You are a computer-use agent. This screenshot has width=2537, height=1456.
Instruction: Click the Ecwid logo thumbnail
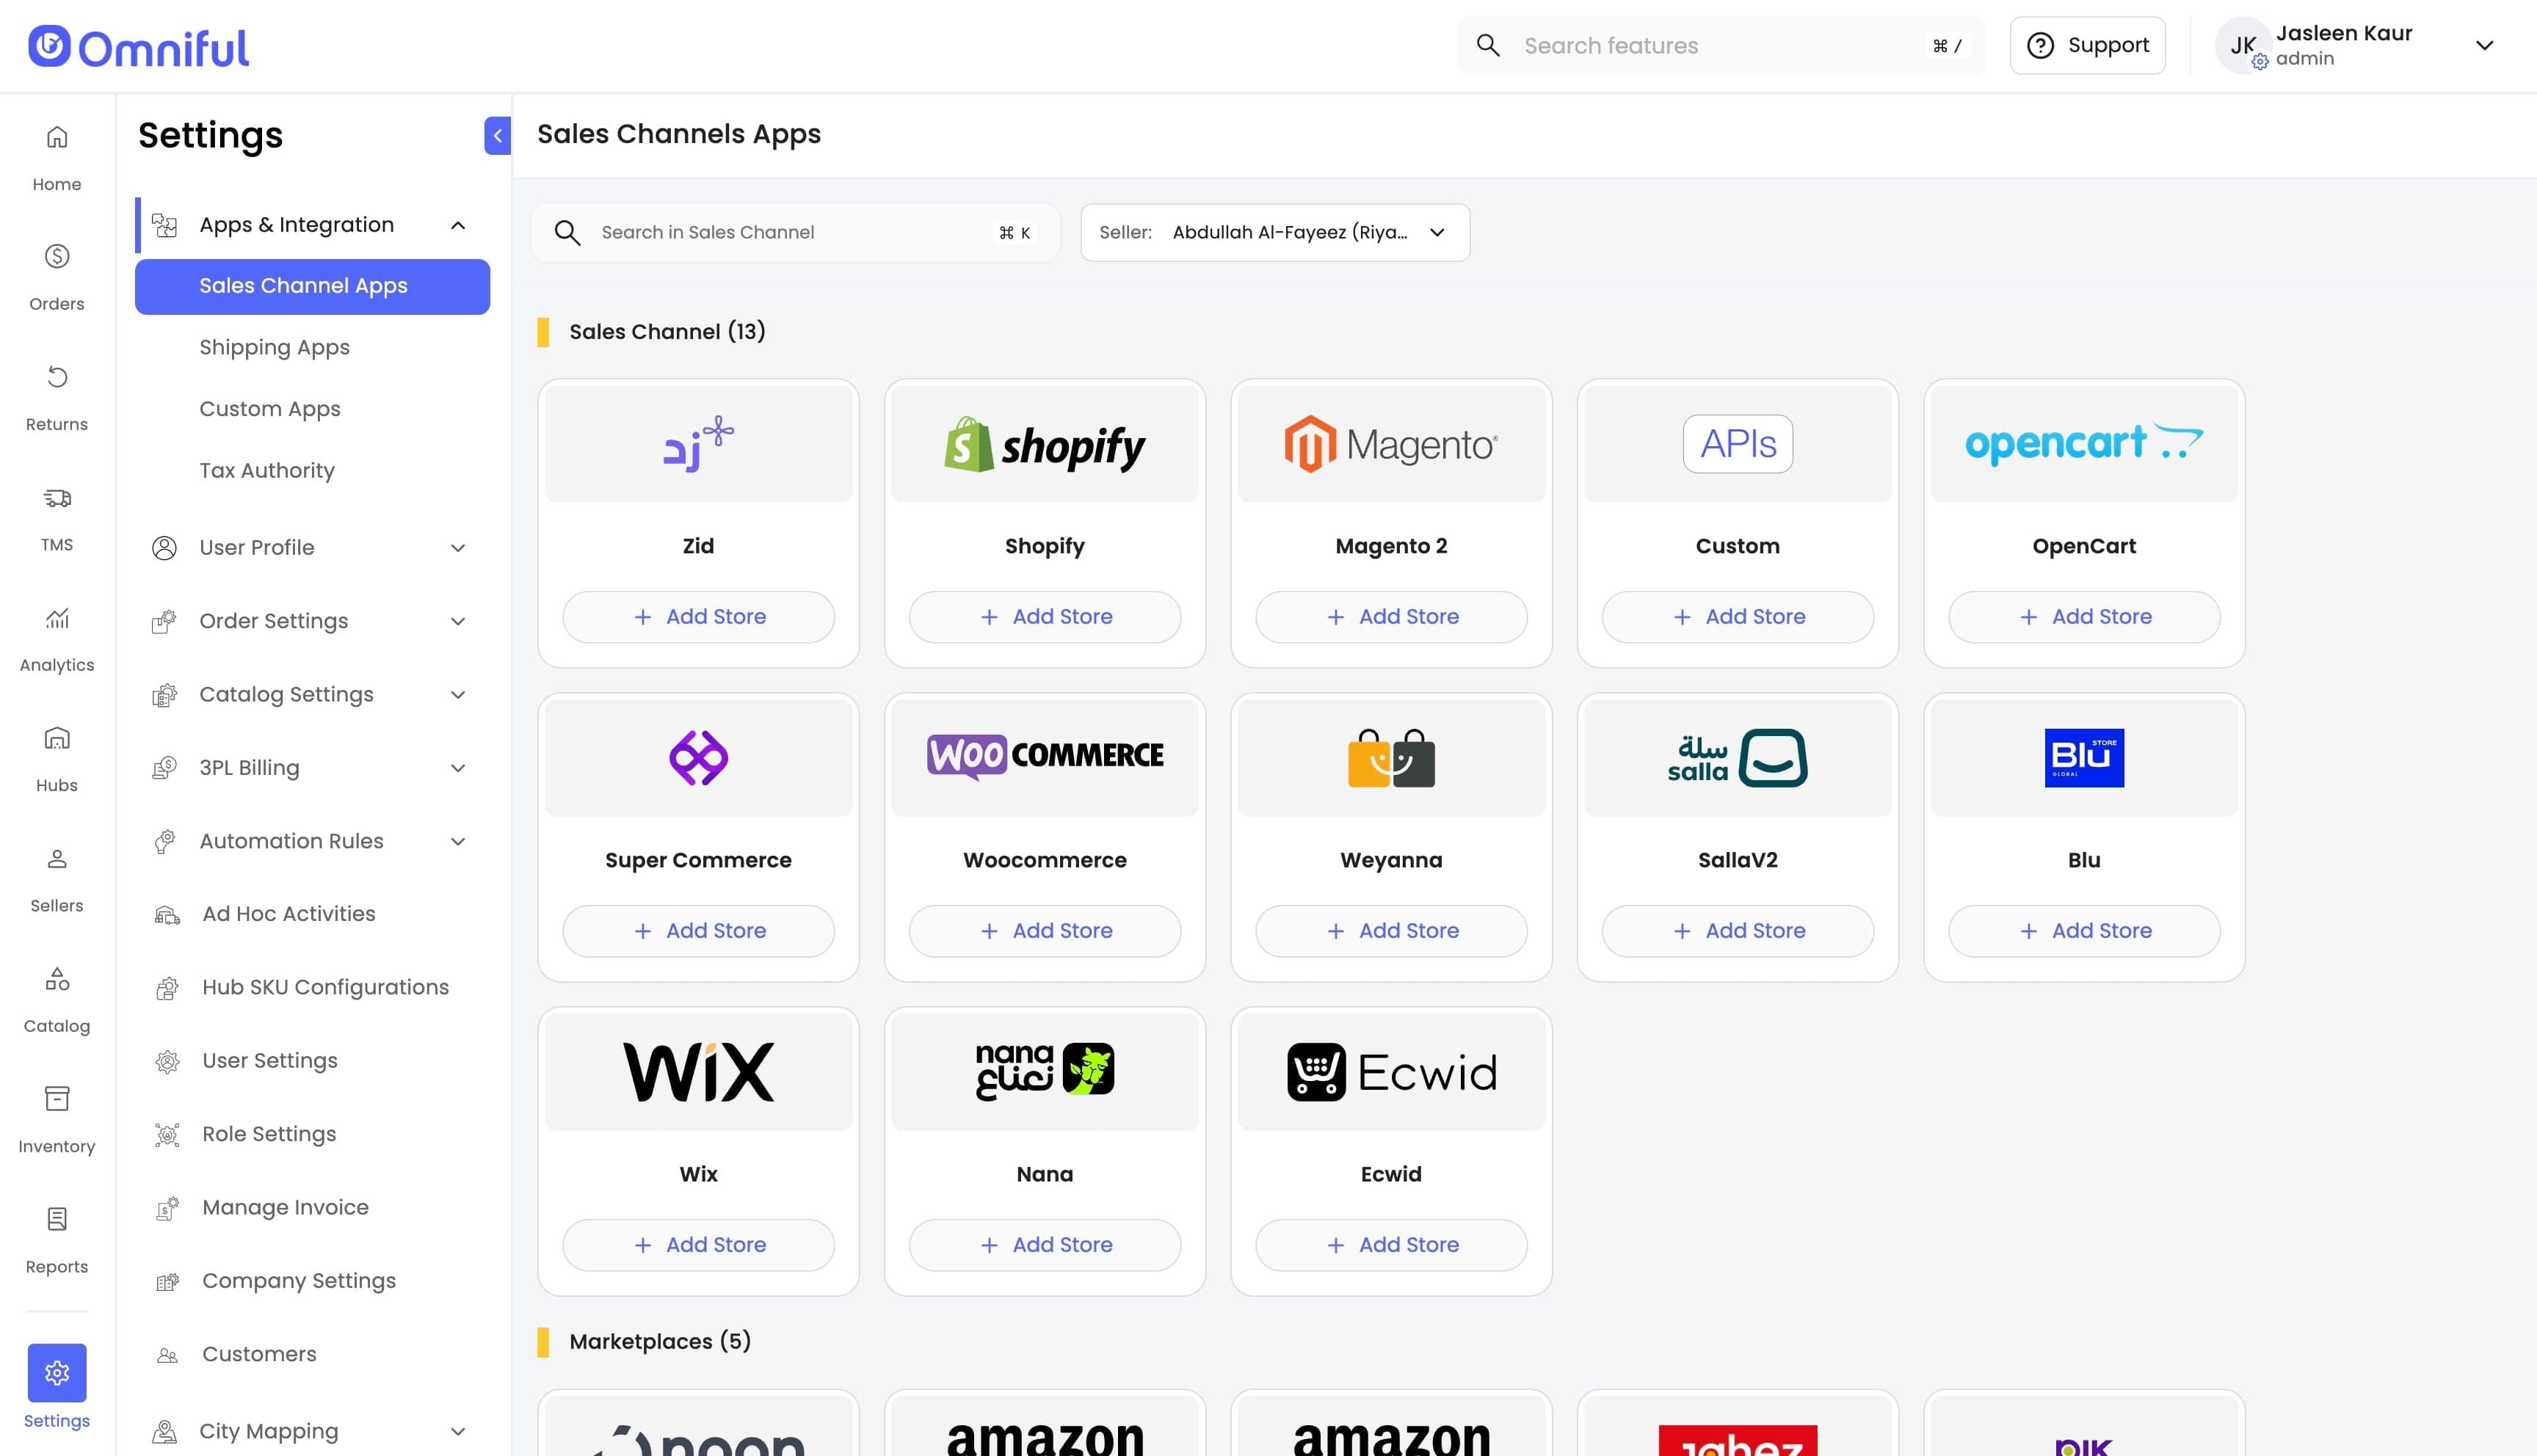(1391, 1071)
